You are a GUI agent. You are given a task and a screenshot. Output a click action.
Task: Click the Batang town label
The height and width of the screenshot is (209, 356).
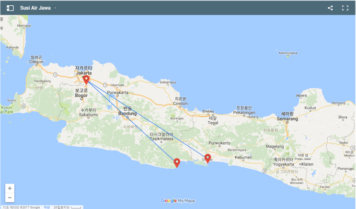(x=253, y=117)
